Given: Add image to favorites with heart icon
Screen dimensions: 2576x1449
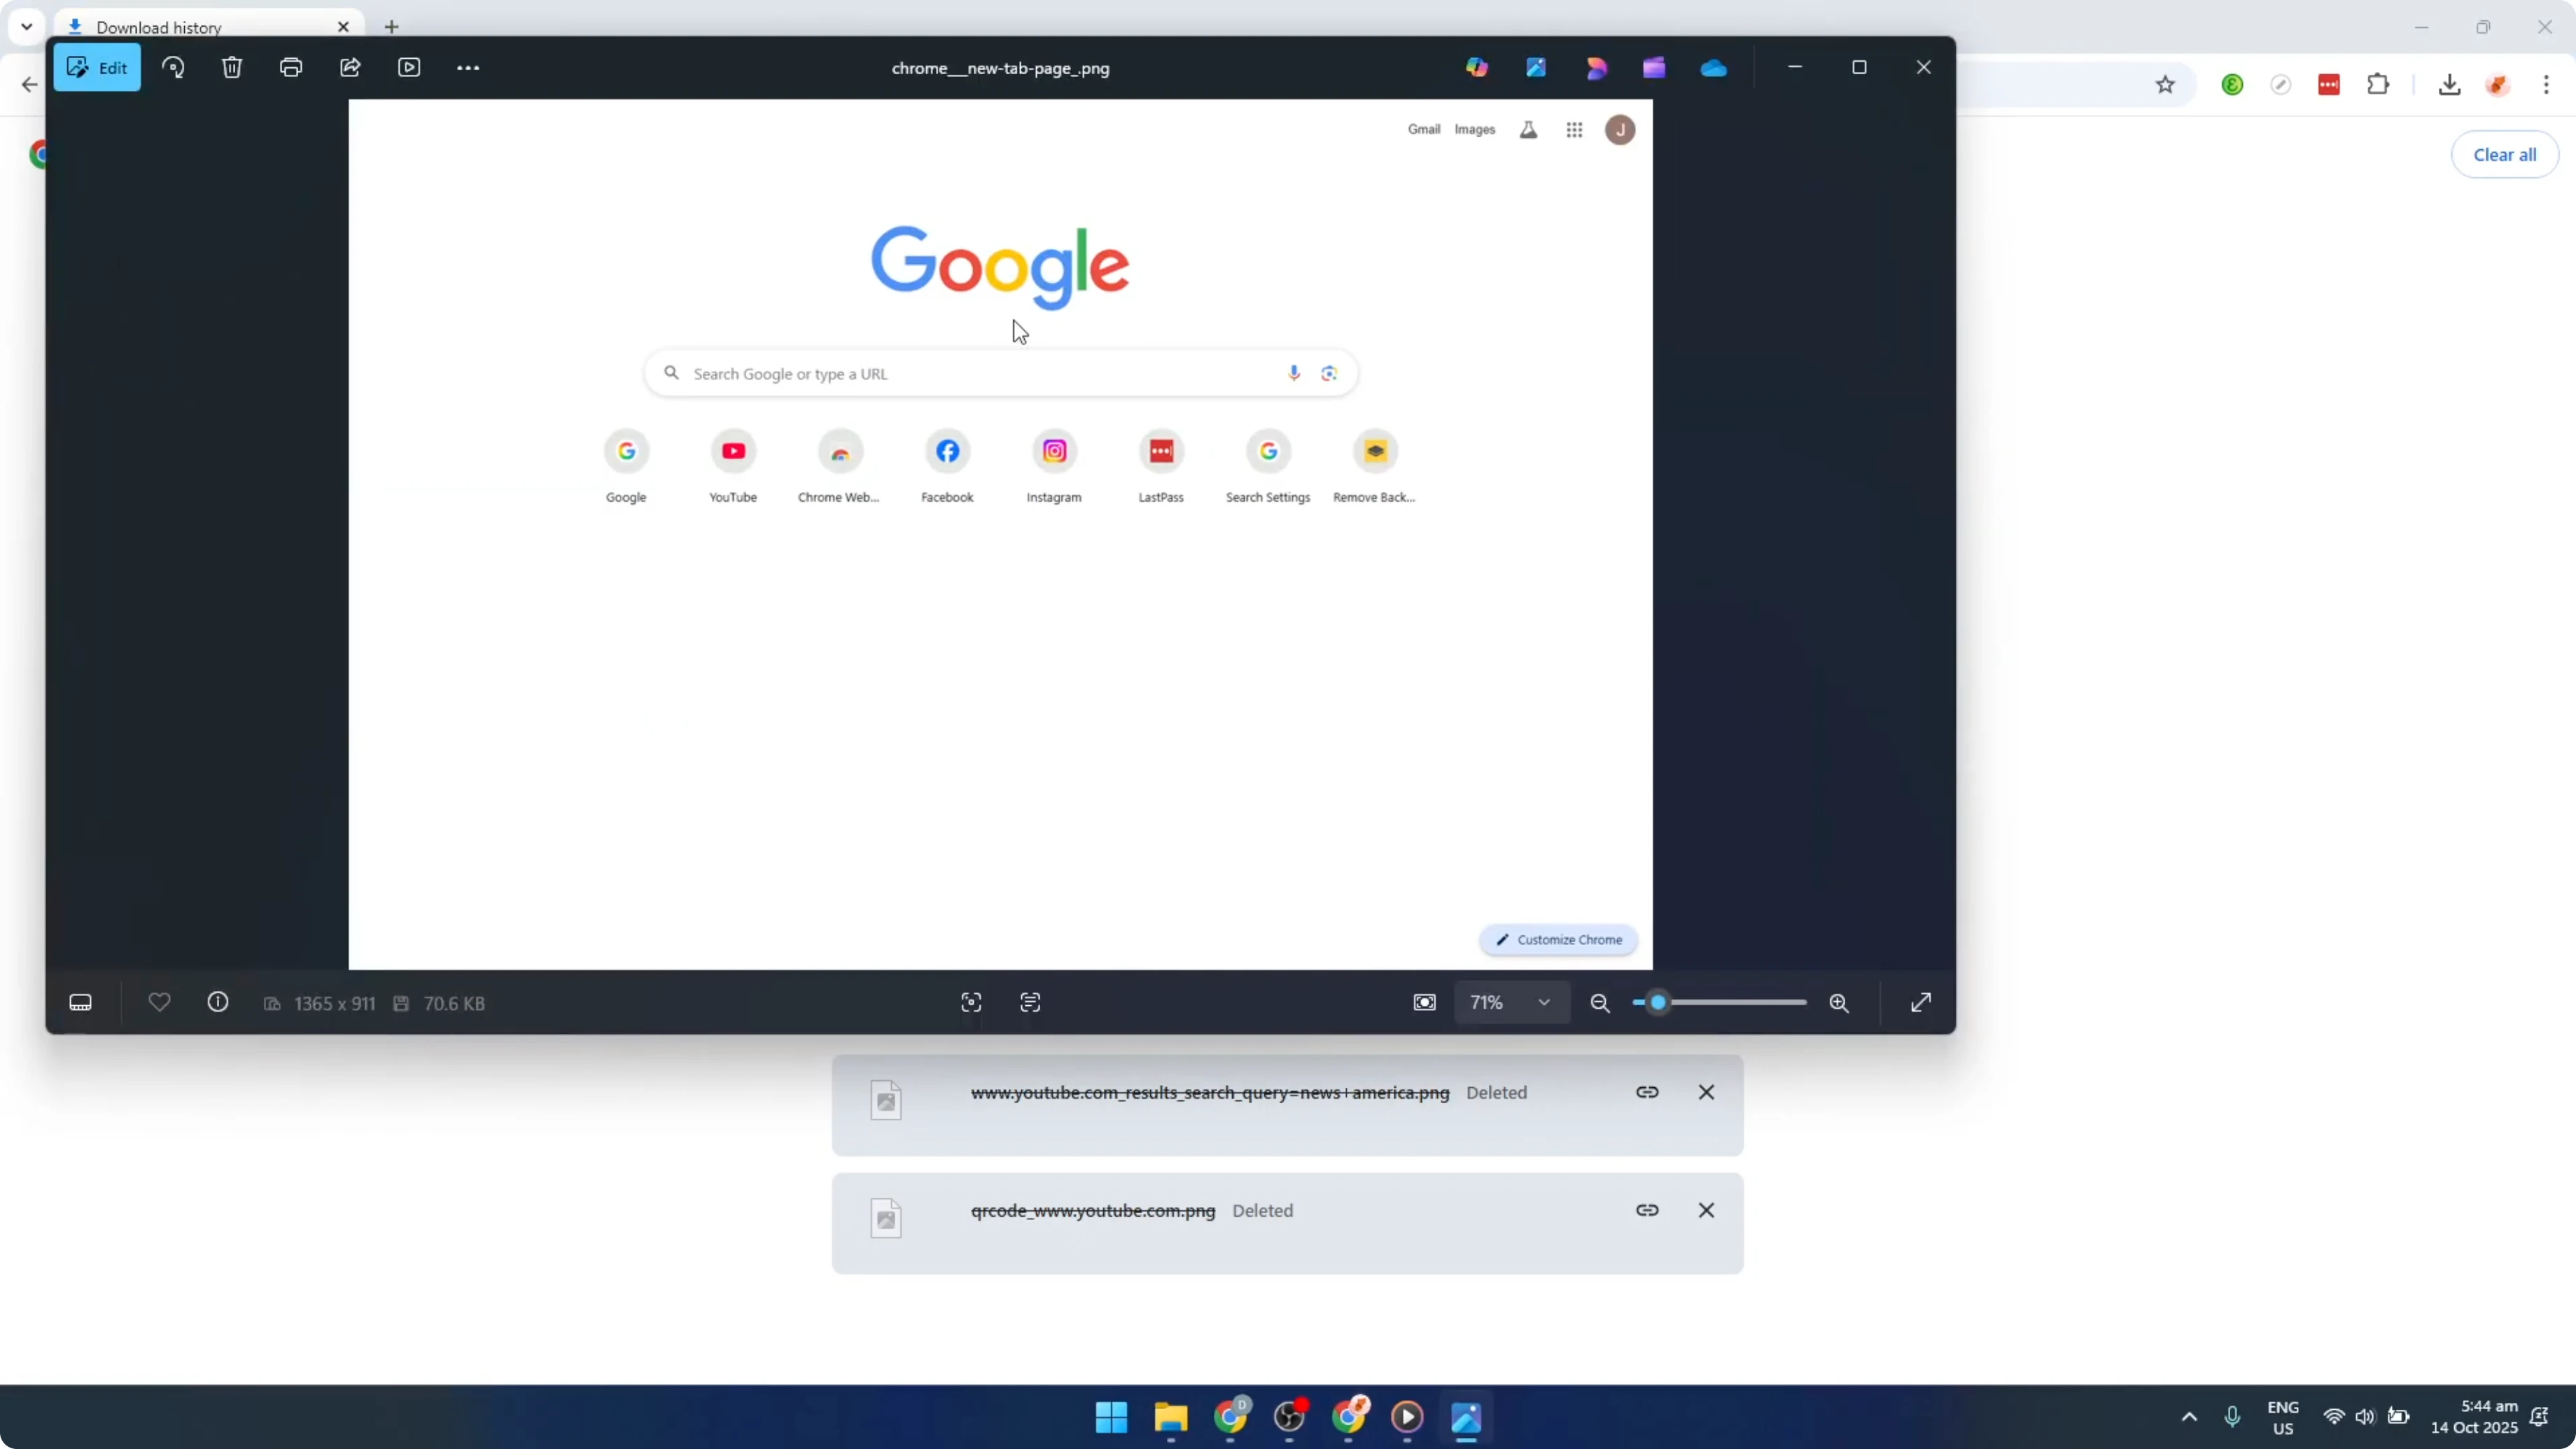Looking at the screenshot, I should (159, 1002).
